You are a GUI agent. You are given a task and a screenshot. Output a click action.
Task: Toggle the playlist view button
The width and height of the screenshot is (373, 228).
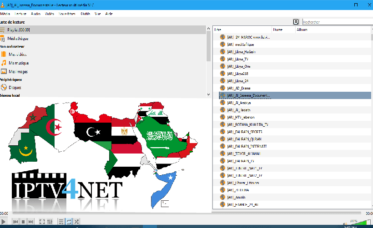(x=61, y=222)
